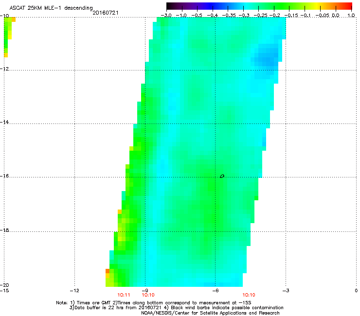Click the color scale label "-3.0"
360x316 pixels.
166,16
